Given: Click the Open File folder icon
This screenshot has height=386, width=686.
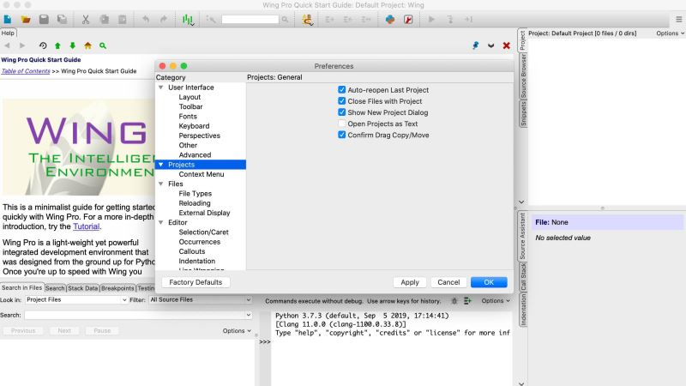Looking at the screenshot, I should 26,19.
